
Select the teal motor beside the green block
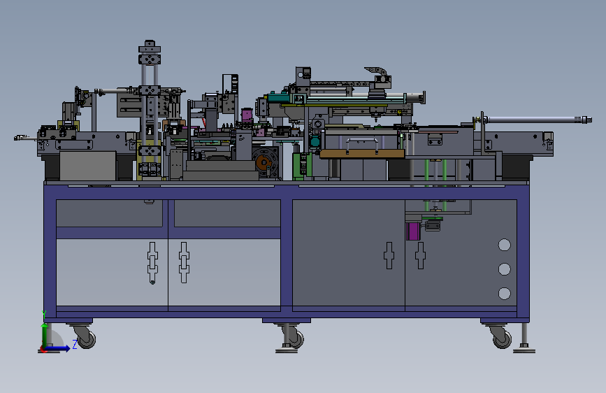[315, 141]
